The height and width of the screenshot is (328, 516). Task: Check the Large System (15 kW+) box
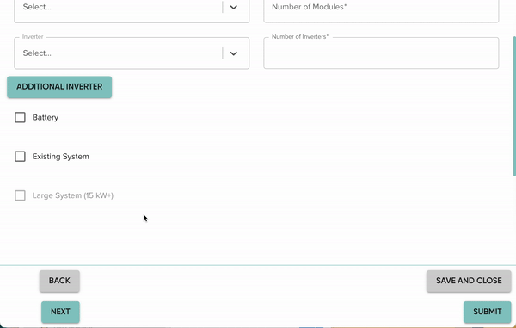[x=20, y=195]
